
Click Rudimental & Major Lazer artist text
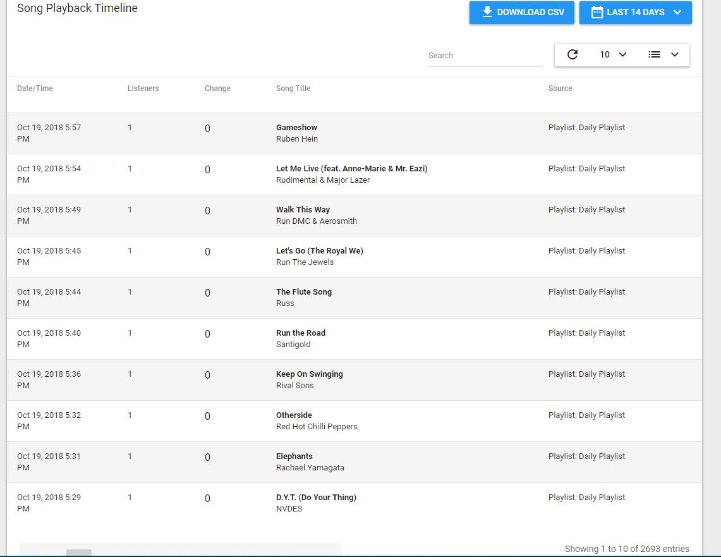(323, 180)
